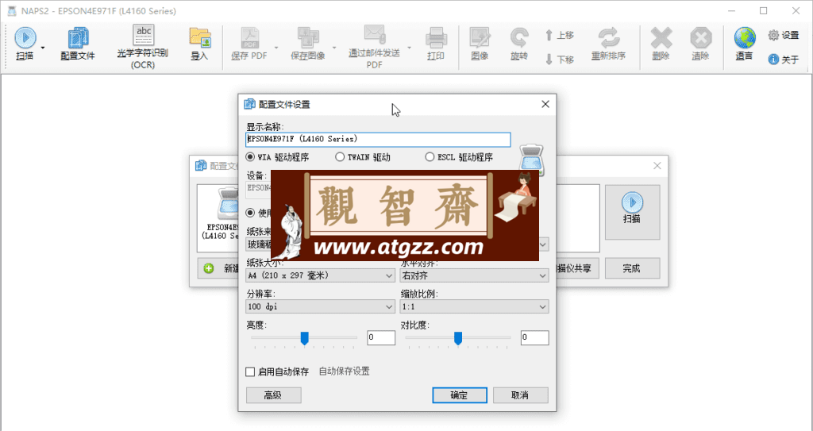The width and height of the screenshot is (813, 431).
Task: Click the 下移 move down button
Action: pyautogui.click(x=560, y=59)
